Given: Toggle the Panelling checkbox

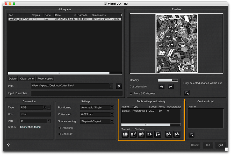Looking at the screenshot, I should click(x=60, y=128).
